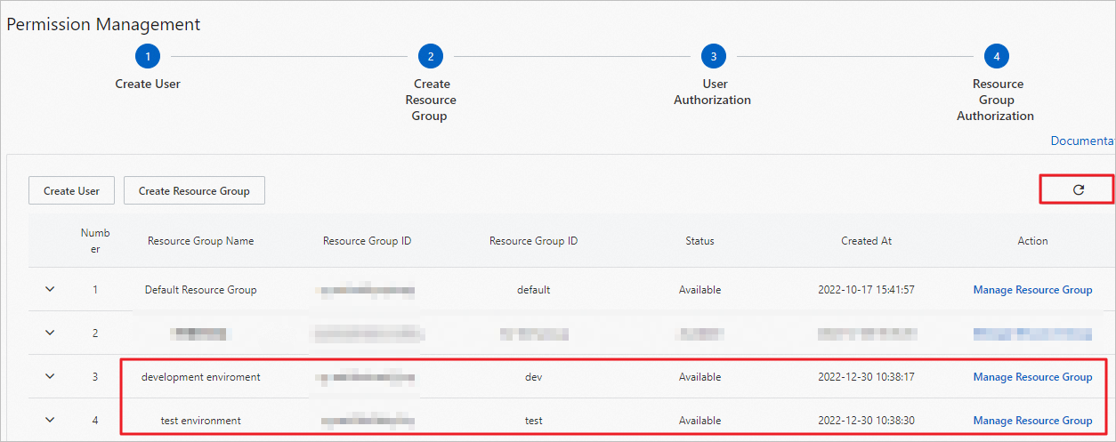Click the Create User button
The height and width of the screenshot is (442, 1116).
click(72, 190)
